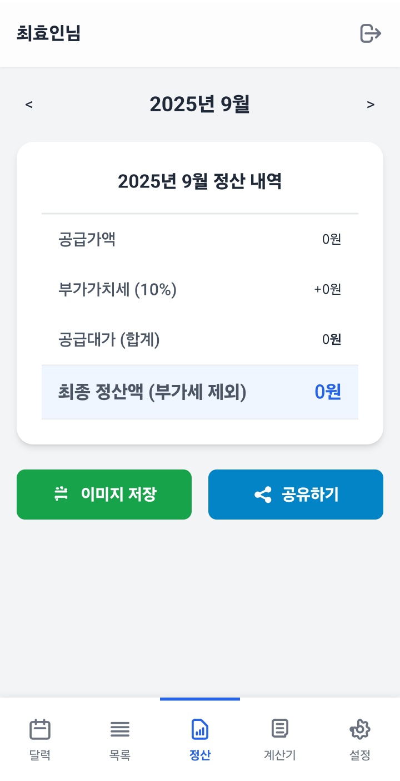This screenshot has height=781, width=400.
Task: Click the save icon on 이미지 저장 button
Action: point(61,494)
